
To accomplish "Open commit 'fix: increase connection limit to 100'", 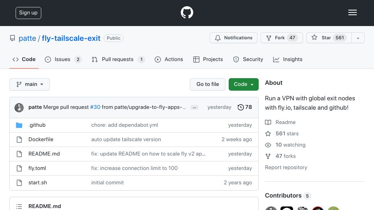I will (134, 168).
